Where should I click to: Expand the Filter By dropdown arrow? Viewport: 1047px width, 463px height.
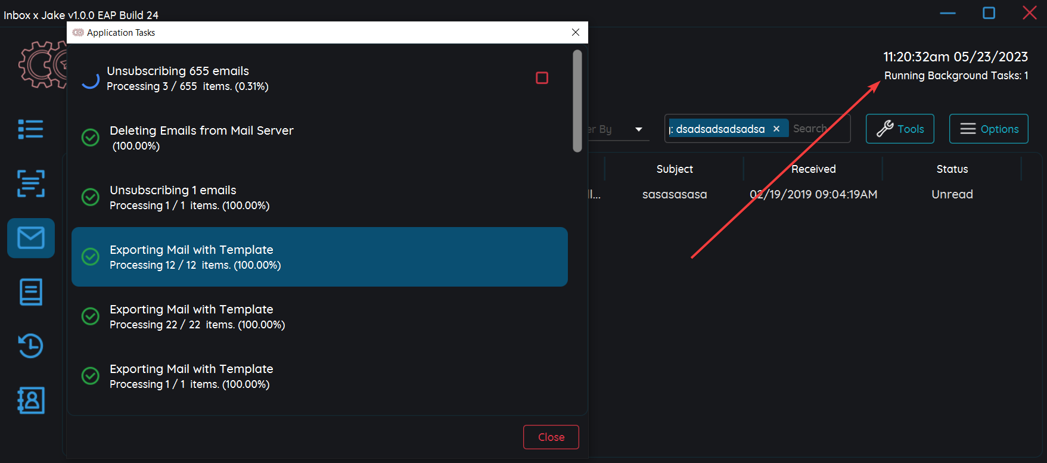pyautogui.click(x=639, y=129)
